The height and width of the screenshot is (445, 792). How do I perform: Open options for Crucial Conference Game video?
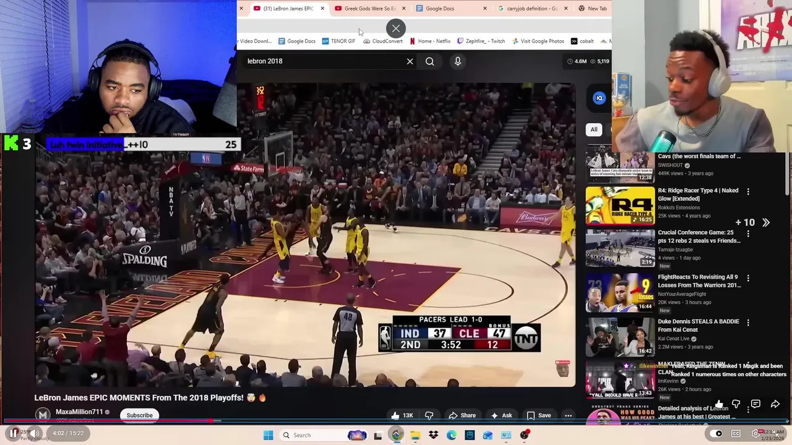click(x=748, y=234)
